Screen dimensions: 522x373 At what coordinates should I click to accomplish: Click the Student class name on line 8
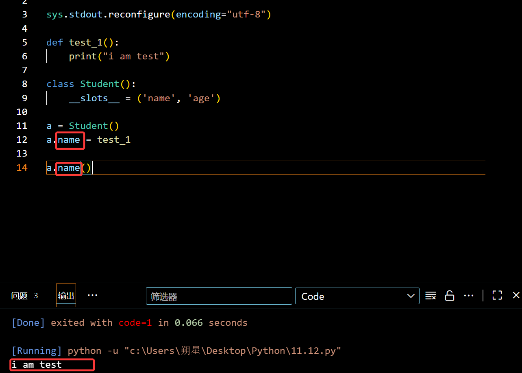(100, 84)
